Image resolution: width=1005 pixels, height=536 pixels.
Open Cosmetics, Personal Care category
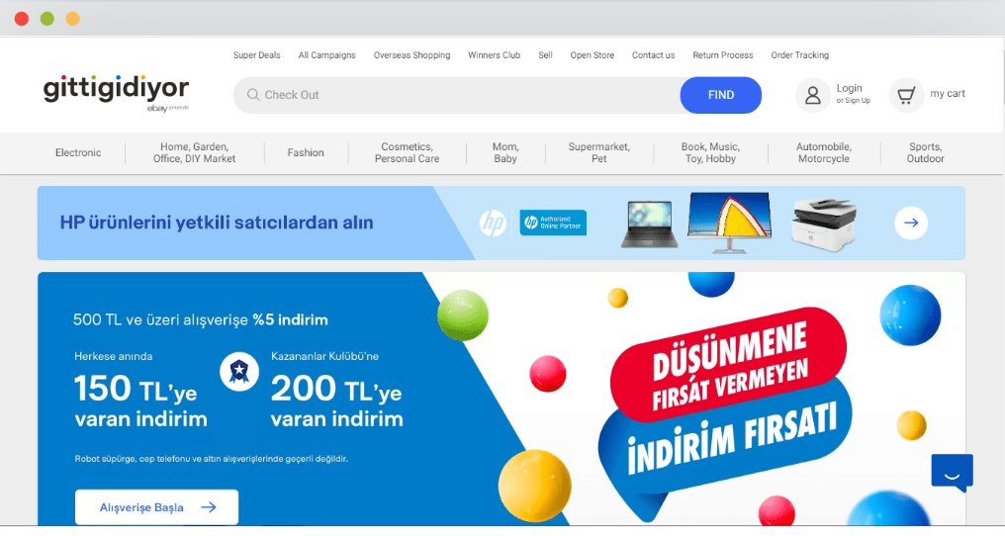pyautogui.click(x=407, y=152)
